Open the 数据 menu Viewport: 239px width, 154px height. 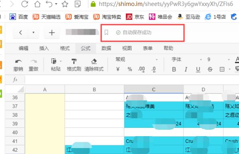[106, 48]
